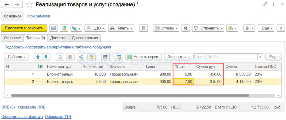Click Оформить ТТН link
286x120 pixels.
click(x=58, y=117)
